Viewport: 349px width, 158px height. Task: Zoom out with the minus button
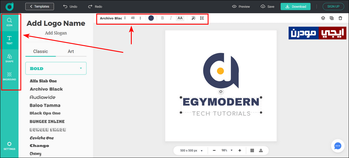point(214,150)
